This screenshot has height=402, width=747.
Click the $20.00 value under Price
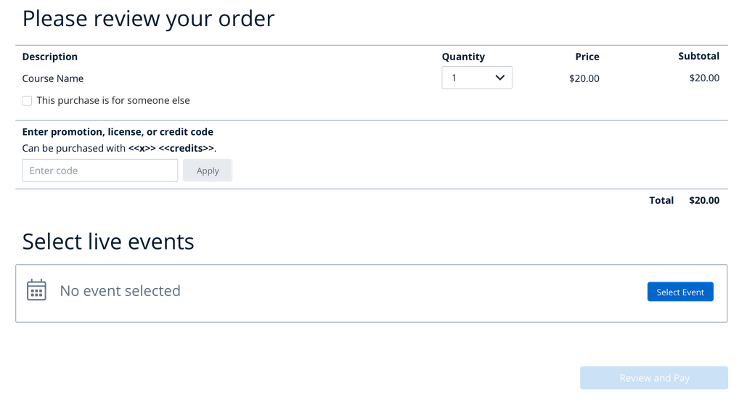(x=584, y=78)
